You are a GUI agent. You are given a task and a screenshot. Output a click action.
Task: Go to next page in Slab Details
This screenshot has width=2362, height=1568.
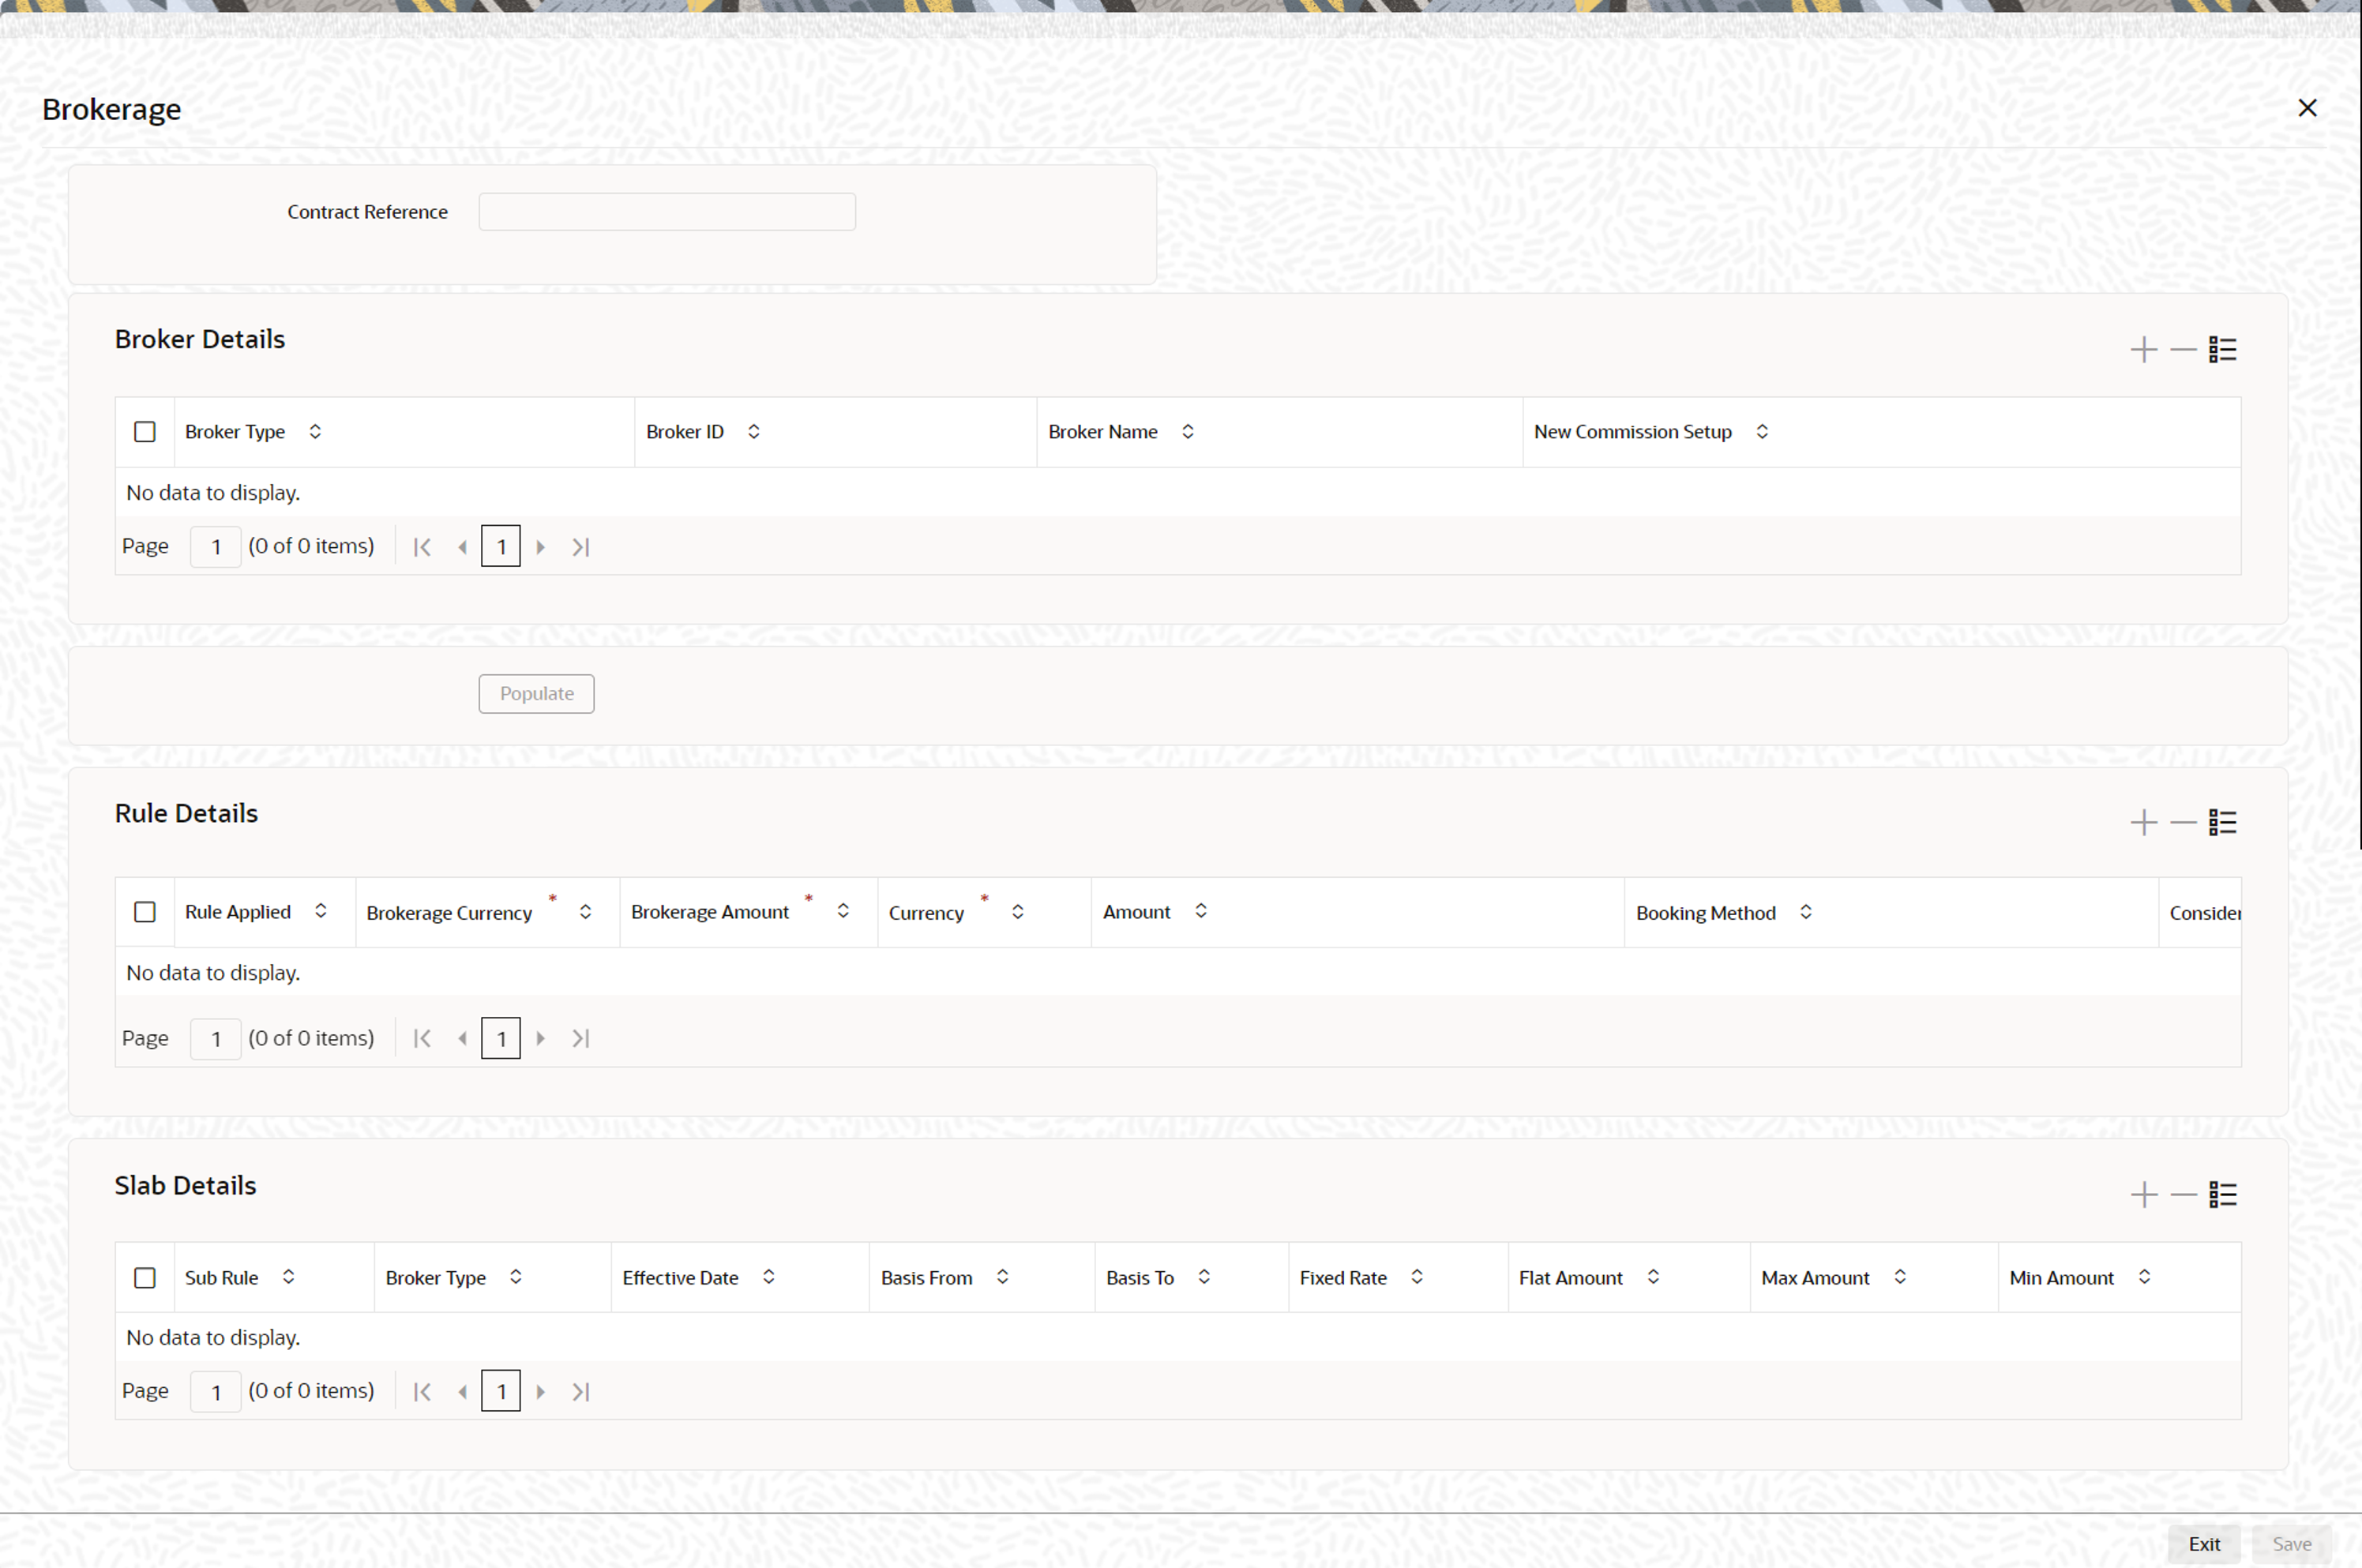pyautogui.click(x=541, y=1392)
